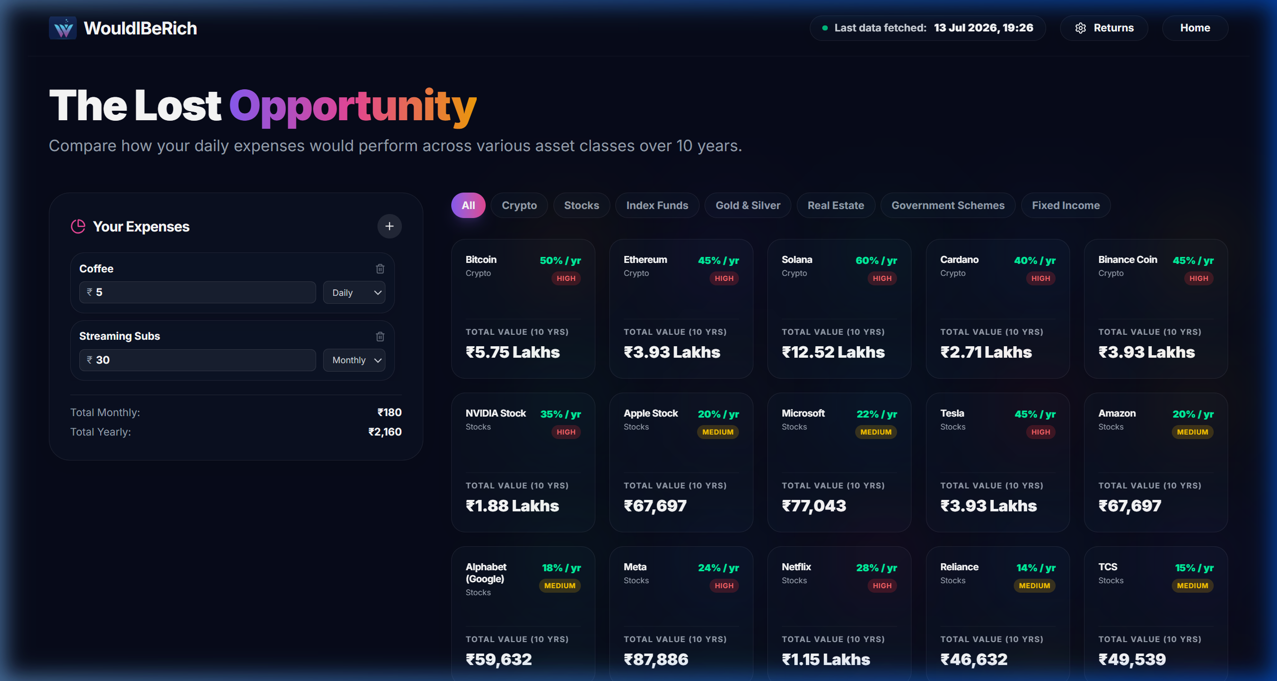Click the WouldIBeRich logo icon
The height and width of the screenshot is (681, 1277).
click(63, 28)
